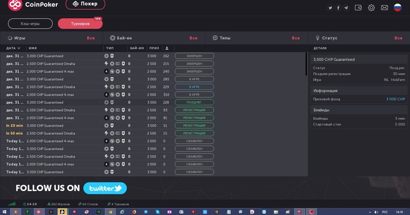Screen dimensions: 410x215
Task: Open the Chrome icon in taskbar
Action: click(x=110, y=212)
